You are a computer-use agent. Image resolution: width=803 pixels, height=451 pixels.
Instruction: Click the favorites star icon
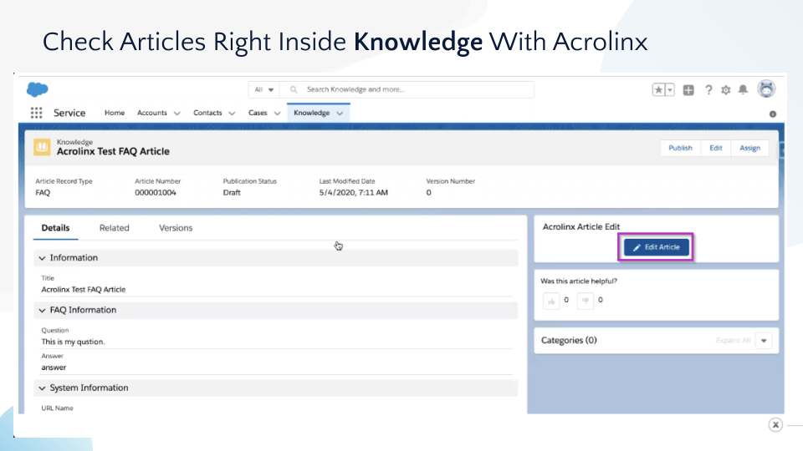[659, 90]
